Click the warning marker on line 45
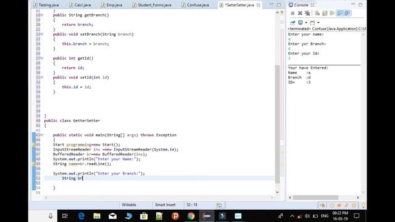 (34, 145)
